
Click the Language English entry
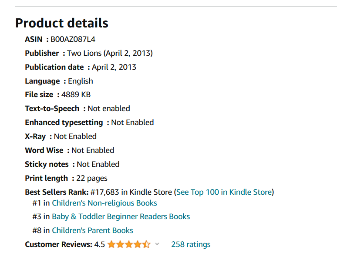pyautogui.click(x=59, y=81)
